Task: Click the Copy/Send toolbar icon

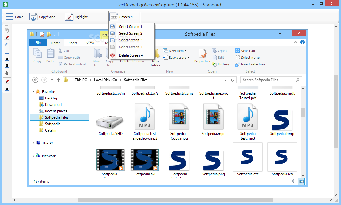Action: click(x=33, y=17)
